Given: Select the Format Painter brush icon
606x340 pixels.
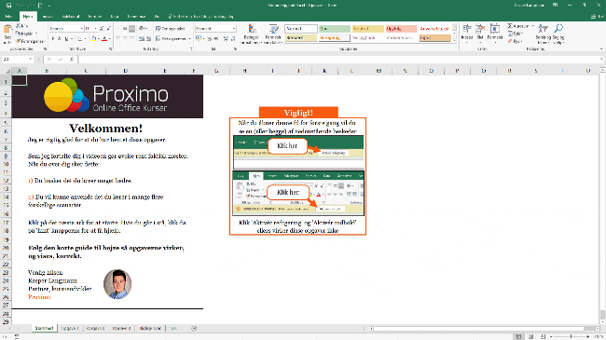Looking at the screenshot, I should (x=18, y=41).
